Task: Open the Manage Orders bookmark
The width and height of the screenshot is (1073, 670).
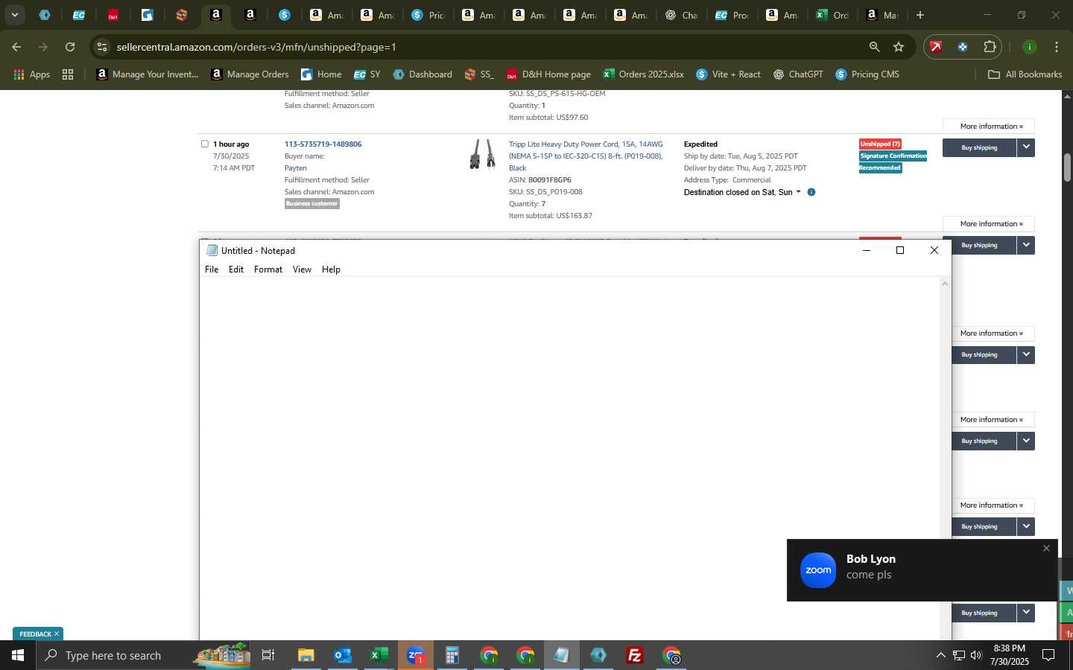Action: click(250, 74)
